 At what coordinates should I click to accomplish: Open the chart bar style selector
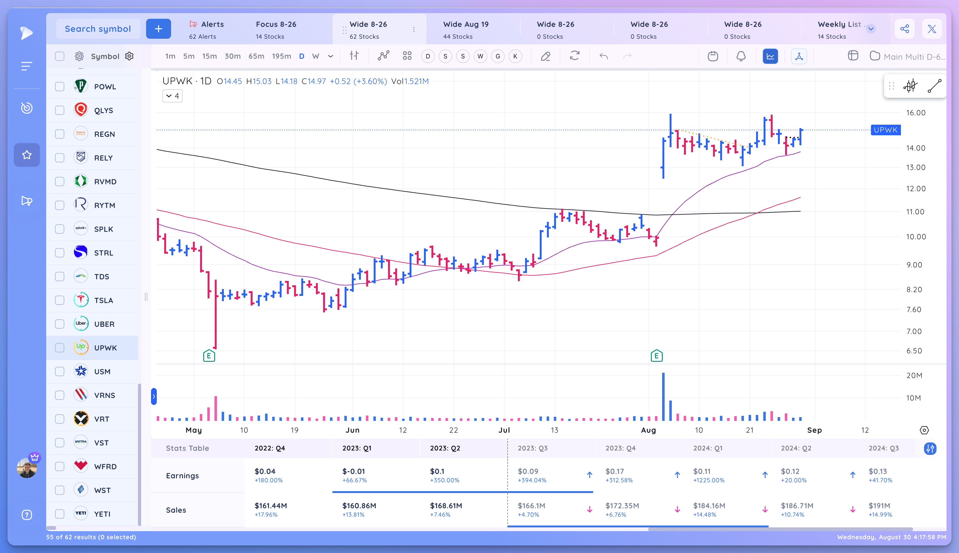(354, 56)
